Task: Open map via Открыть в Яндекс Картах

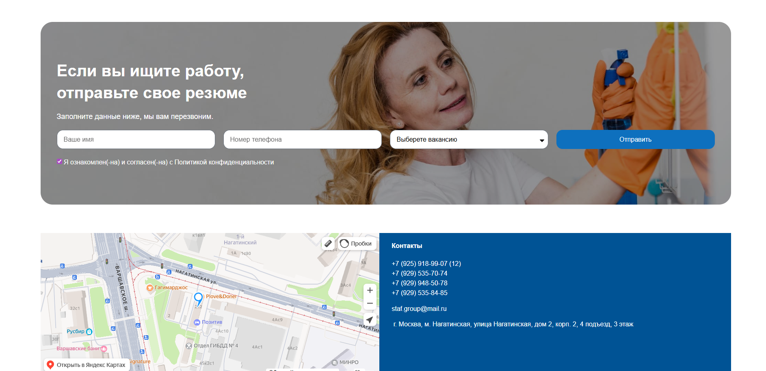Action: (x=87, y=365)
